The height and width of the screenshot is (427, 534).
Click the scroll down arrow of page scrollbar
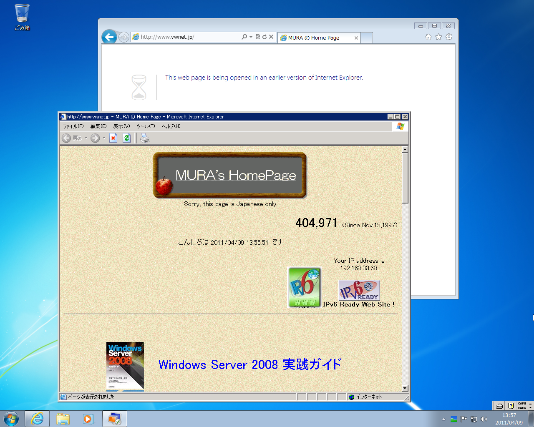405,388
